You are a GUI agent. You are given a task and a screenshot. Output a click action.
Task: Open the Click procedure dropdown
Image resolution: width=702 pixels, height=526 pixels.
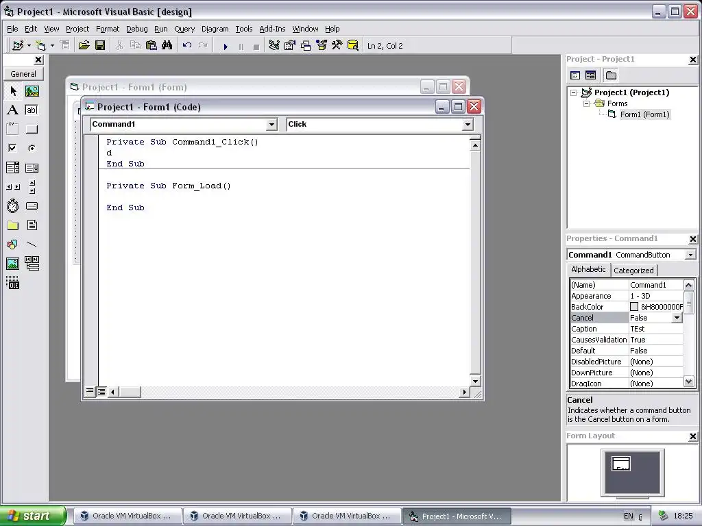click(468, 125)
